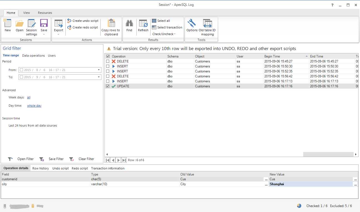The height and width of the screenshot is (212, 360).
Task: Expand customerid New Value ellipsis
Action: (x=355, y=179)
